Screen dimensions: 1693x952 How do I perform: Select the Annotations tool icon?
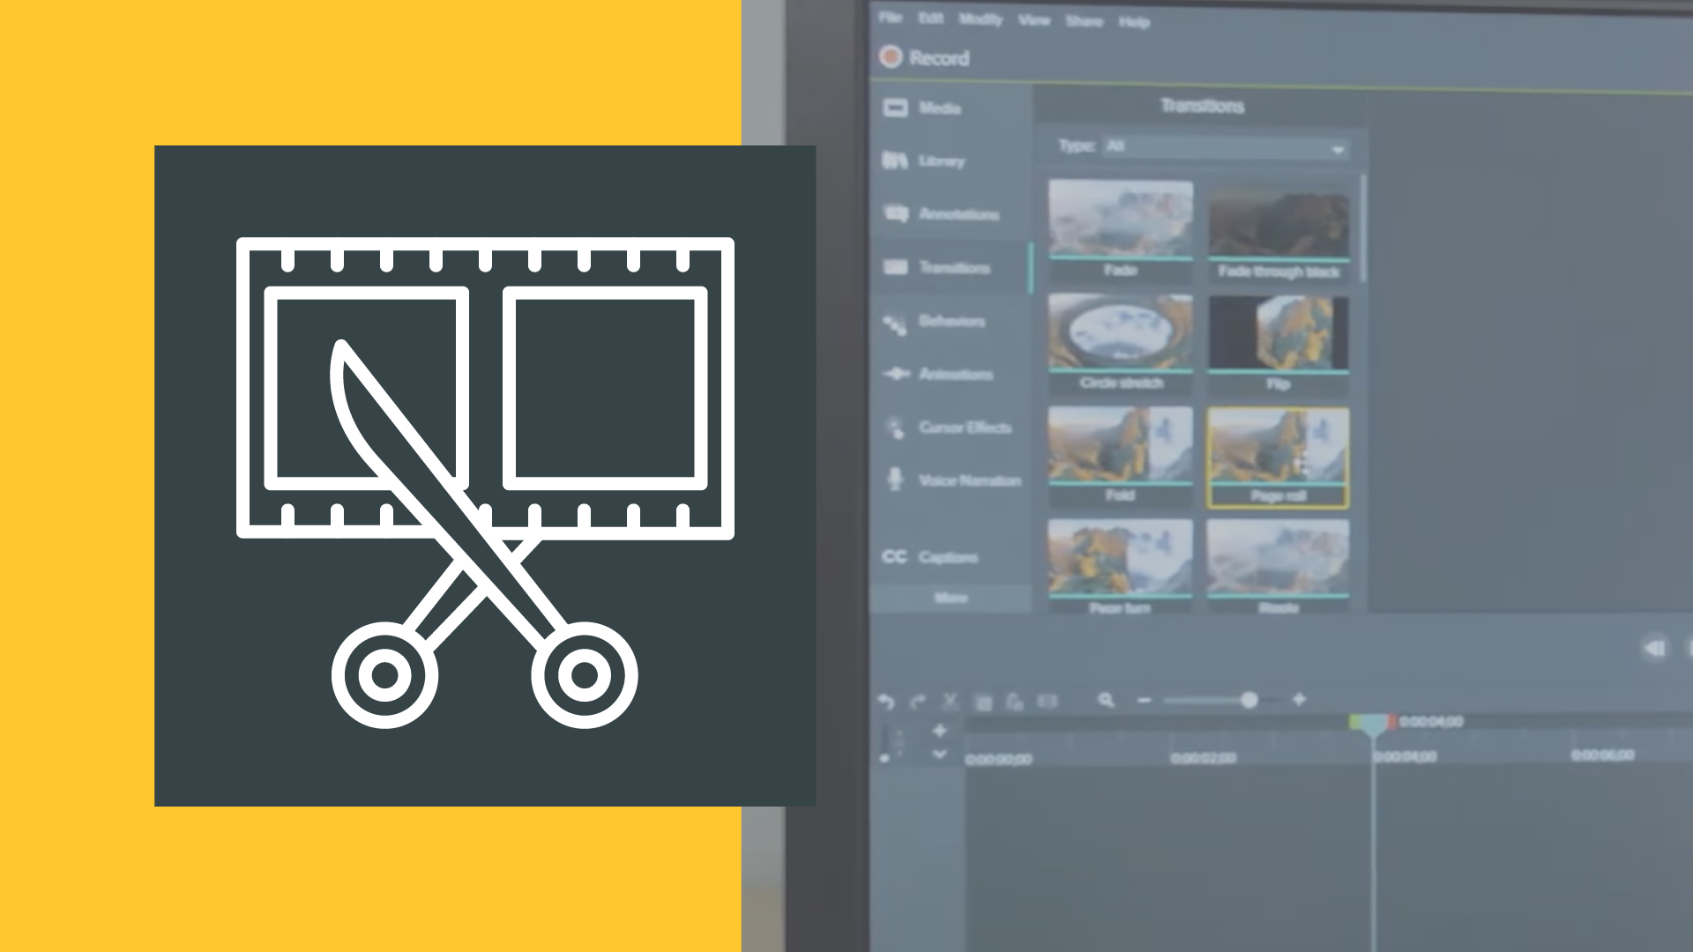click(895, 214)
